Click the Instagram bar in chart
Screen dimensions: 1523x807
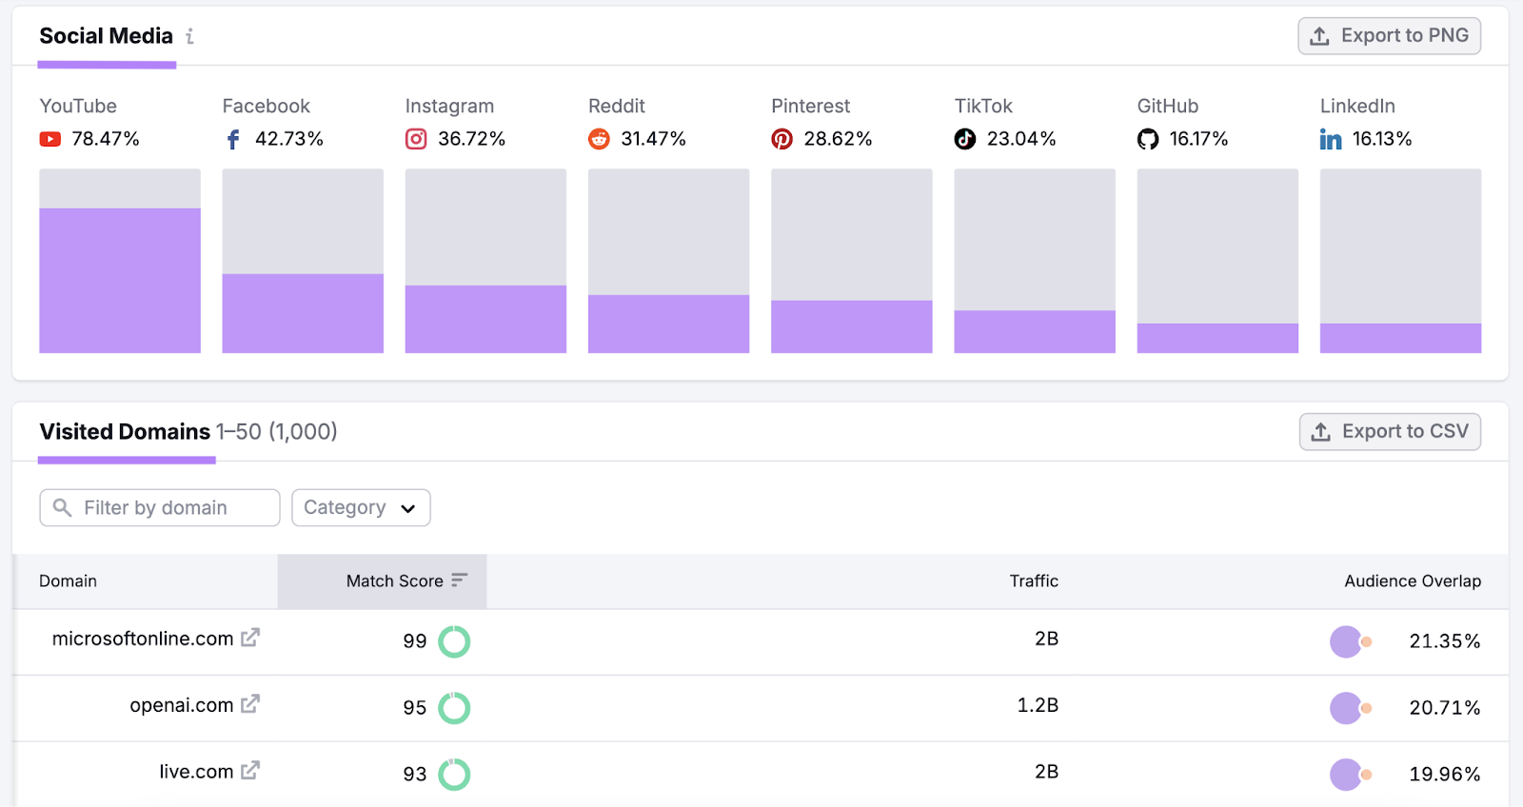485,320
